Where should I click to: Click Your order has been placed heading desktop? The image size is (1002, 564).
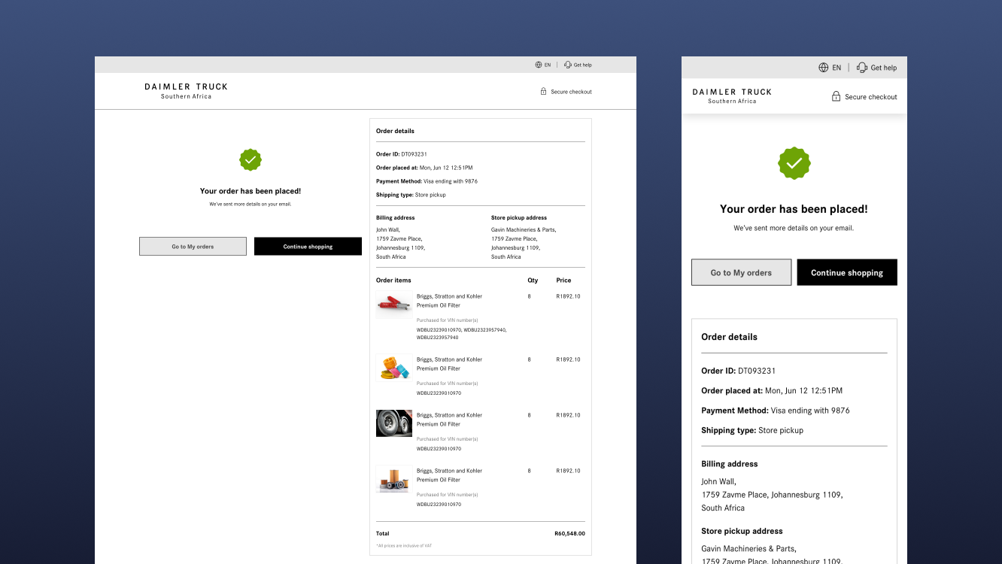pyautogui.click(x=250, y=191)
